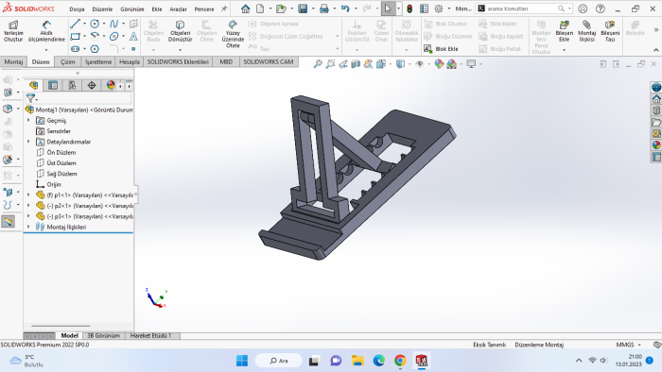Expand the Montaj İlişkileri folder
Viewport: 662px width, 372px height.
coord(28,227)
